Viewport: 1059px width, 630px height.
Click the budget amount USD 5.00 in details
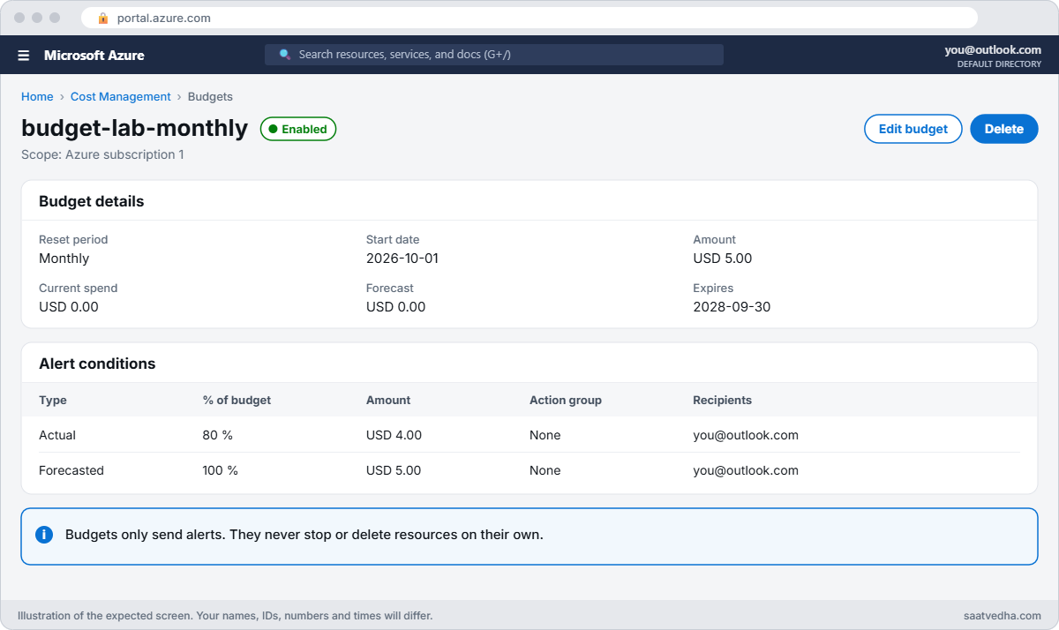[x=723, y=259]
